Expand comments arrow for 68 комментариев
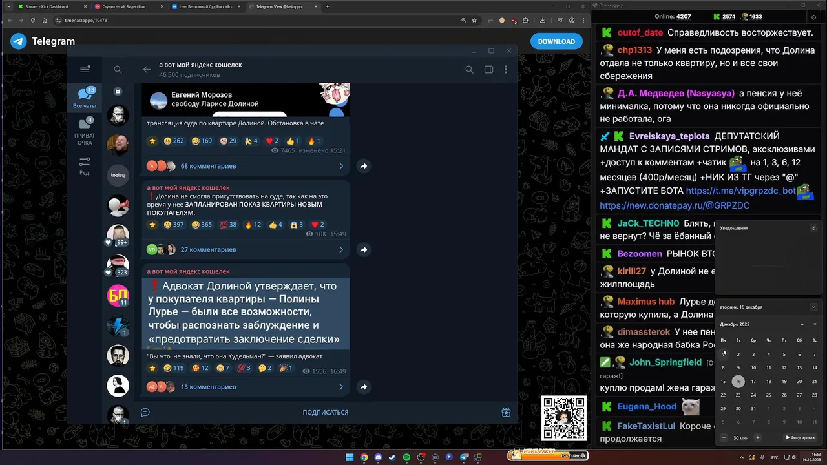This screenshot has height=465, width=827. pos(341,166)
